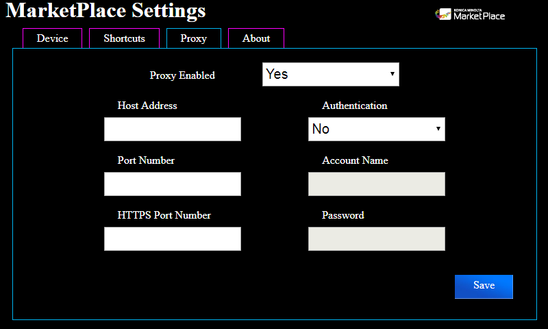Viewport: 548px width, 329px height.
Task: Click into the Host Address input field
Action: coord(173,129)
